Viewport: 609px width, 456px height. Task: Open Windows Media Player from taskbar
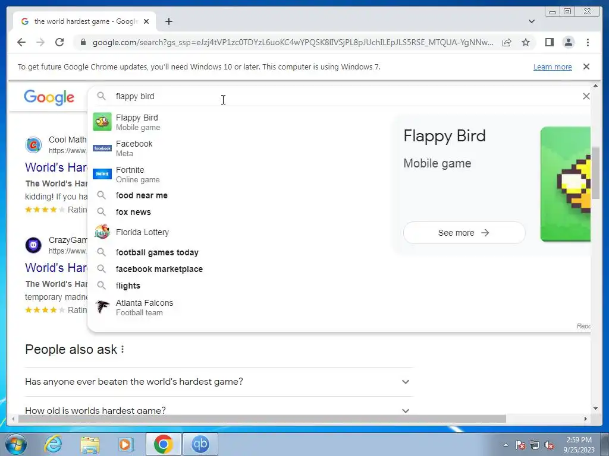click(126, 444)
